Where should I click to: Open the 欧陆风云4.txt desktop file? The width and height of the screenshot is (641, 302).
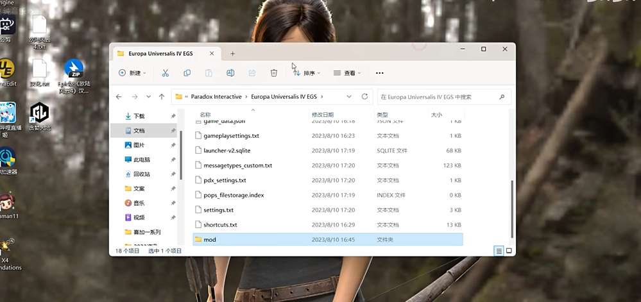click(x=39, y=32)
